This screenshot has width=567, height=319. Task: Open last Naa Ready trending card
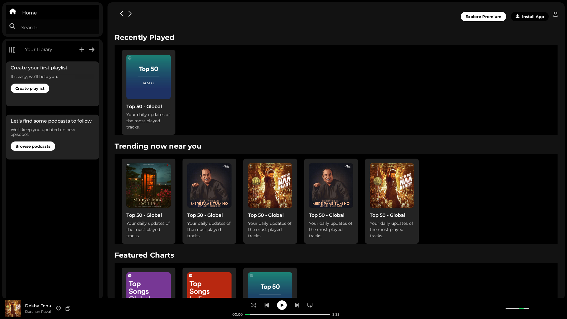(392, 201)
